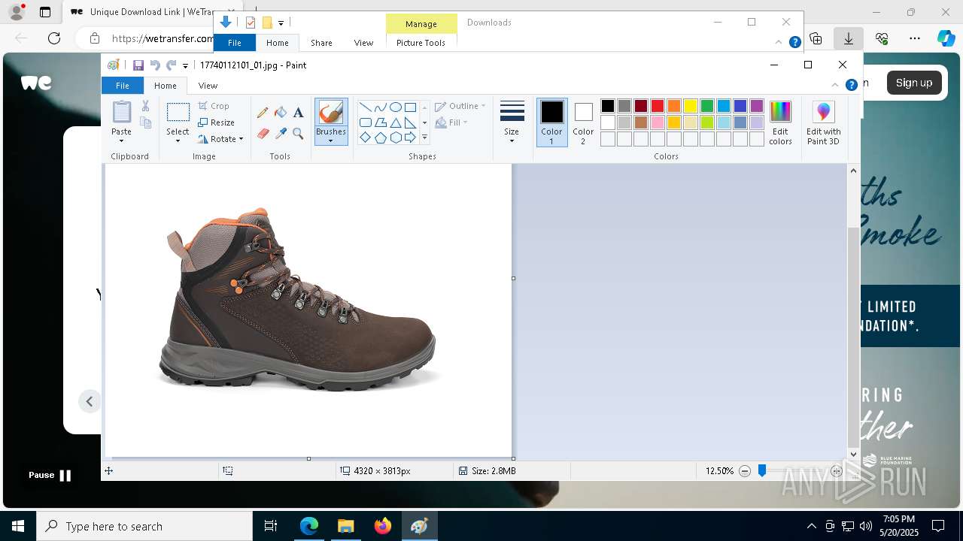963x541 pixels.
Task: Choose the Fill with color bucket tool
Action: point(281,112)
